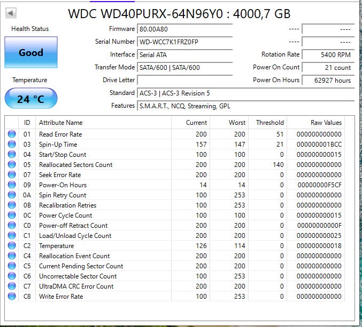362x327 pixels.
Task: Click the Serial Number field WD-WCC7K1FRZ0FP
Action: [184, 42]
